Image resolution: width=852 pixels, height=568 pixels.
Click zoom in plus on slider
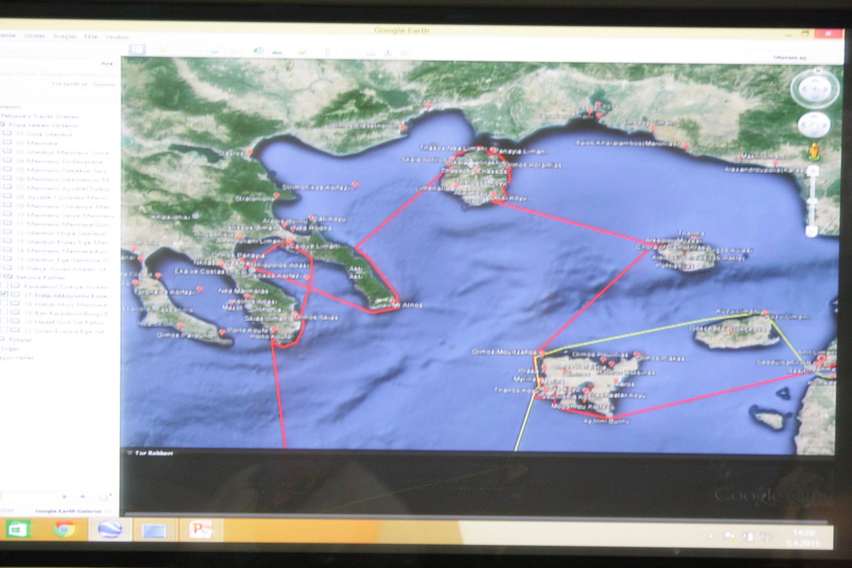point(812,170)
